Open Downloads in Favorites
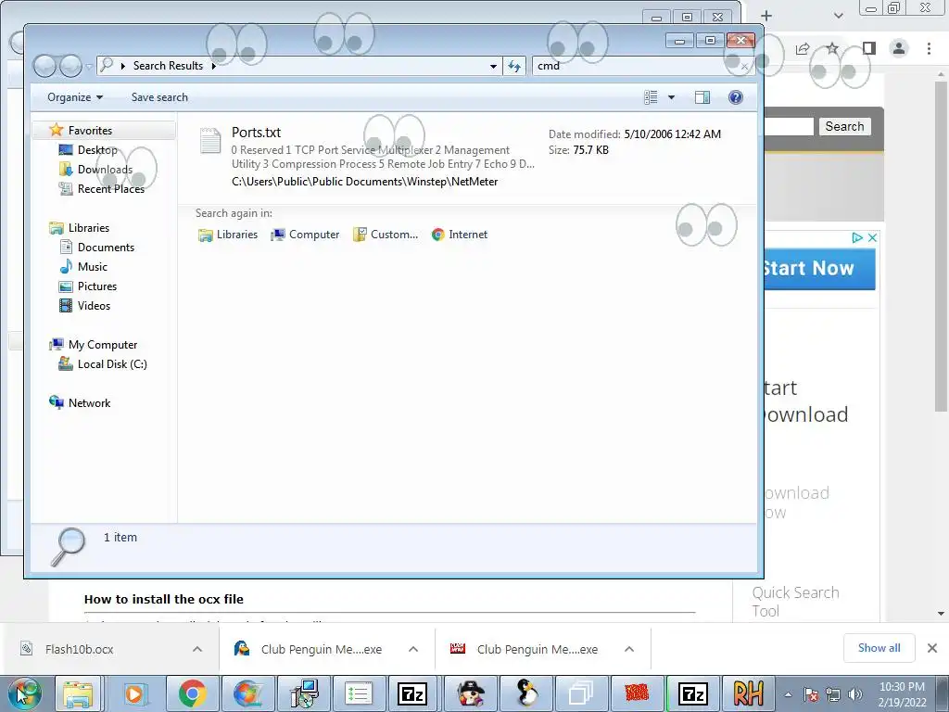949x712 pixels. tap(104, 169)
